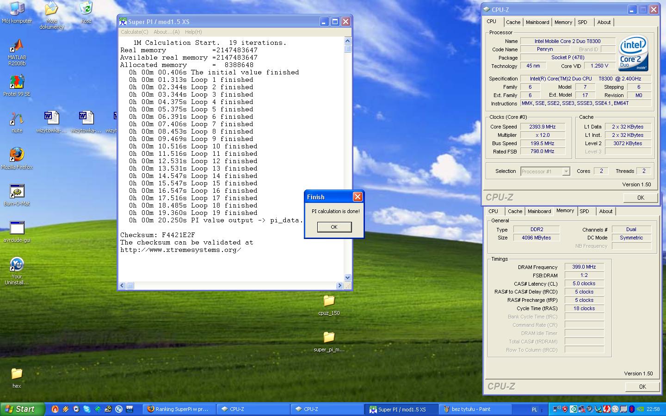This screenshot has width=666, height=416.
Task: Open the cpuz_150 folder
Action: (329, 301)
